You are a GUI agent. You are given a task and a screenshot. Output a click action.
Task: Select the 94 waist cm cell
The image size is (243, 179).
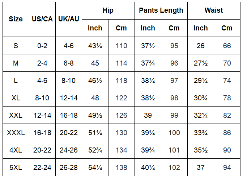click(x=227, y=167)
